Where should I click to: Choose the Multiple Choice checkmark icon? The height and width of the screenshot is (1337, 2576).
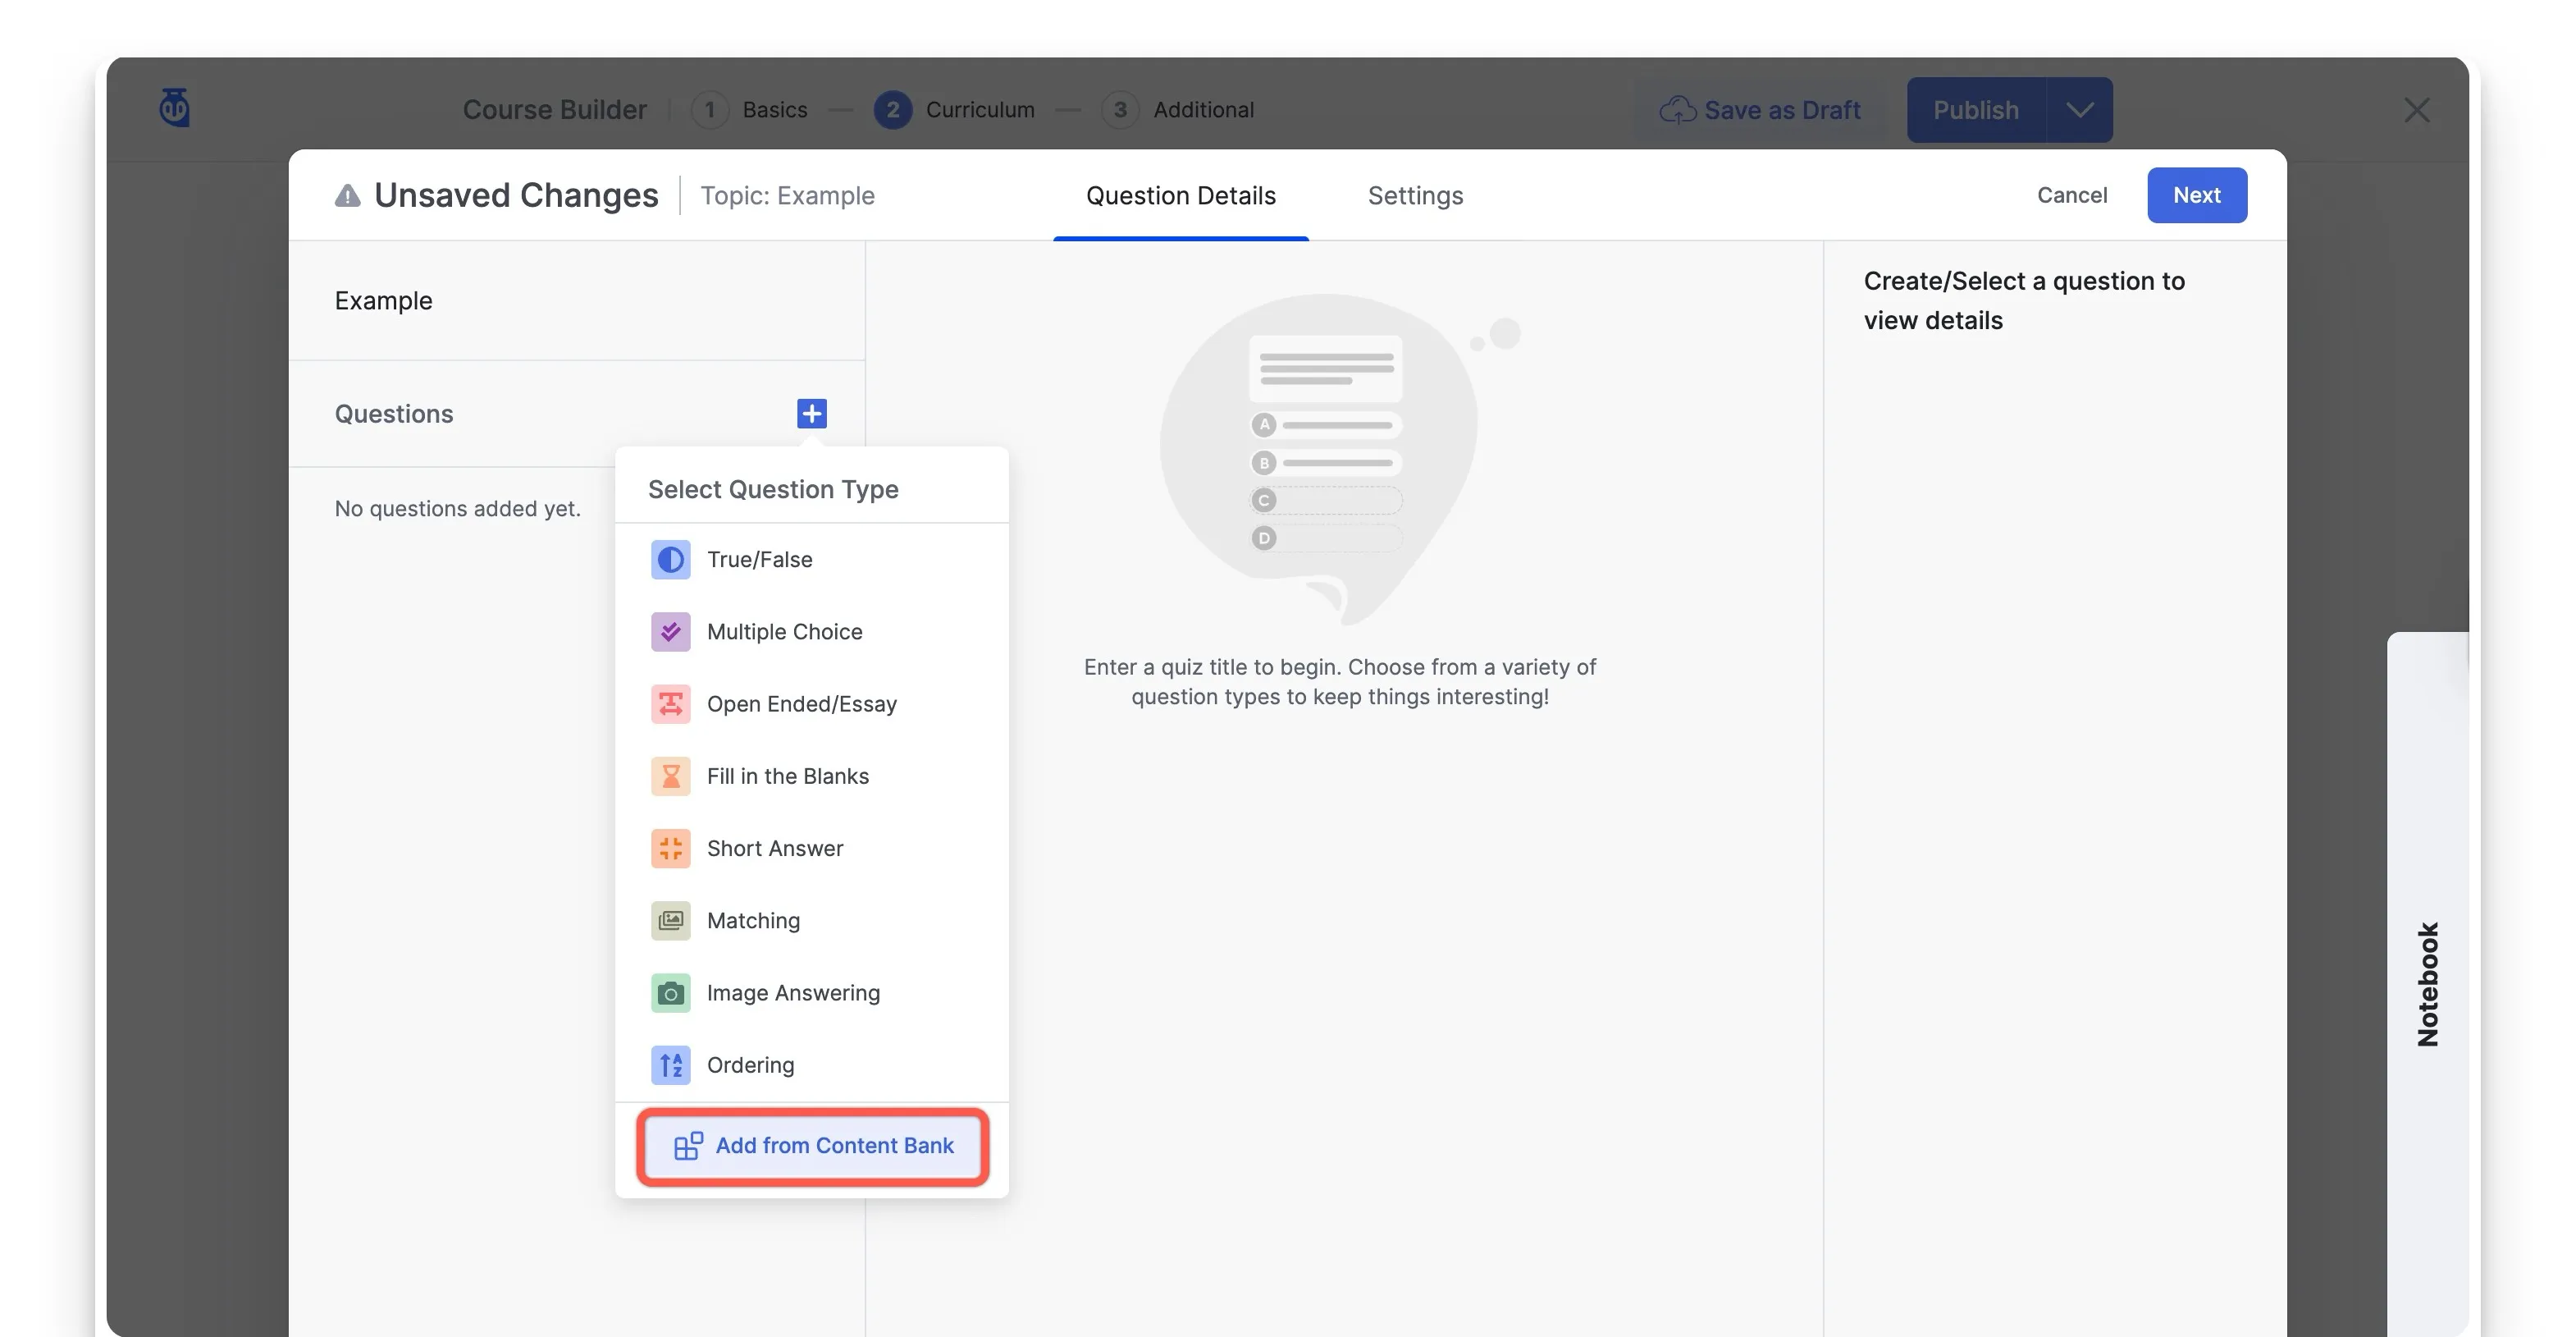670,631
